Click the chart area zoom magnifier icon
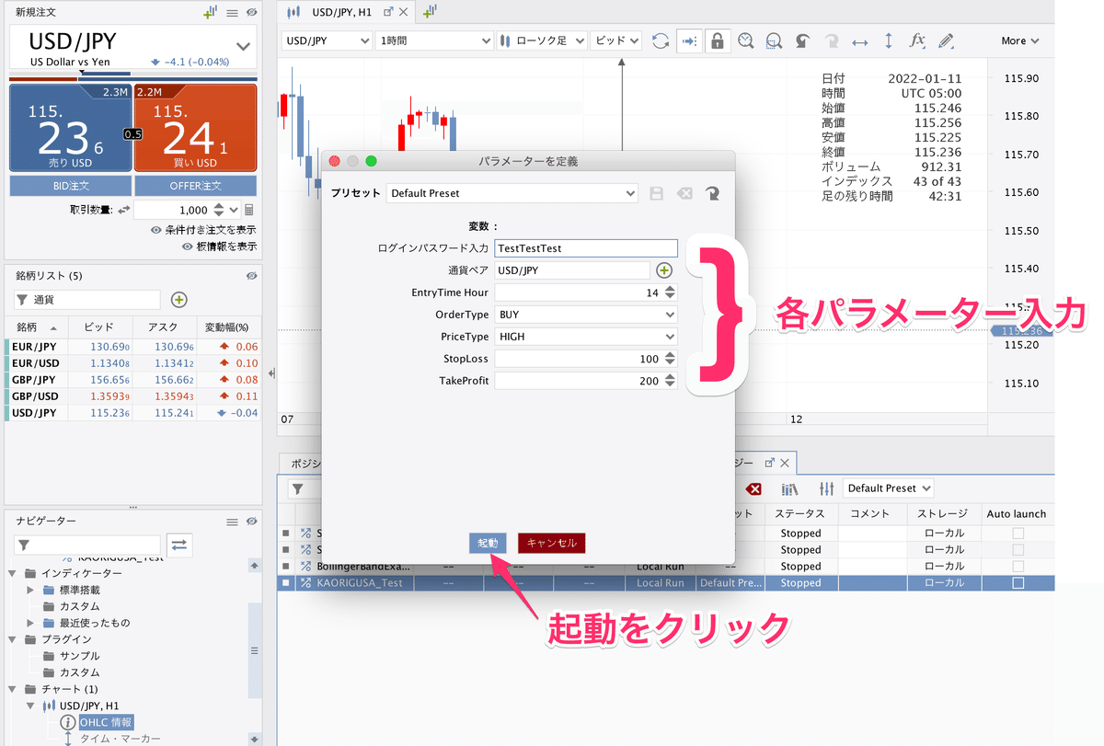Image resolution: width=1104 pixels, height=746 pixels. point(774,40)
